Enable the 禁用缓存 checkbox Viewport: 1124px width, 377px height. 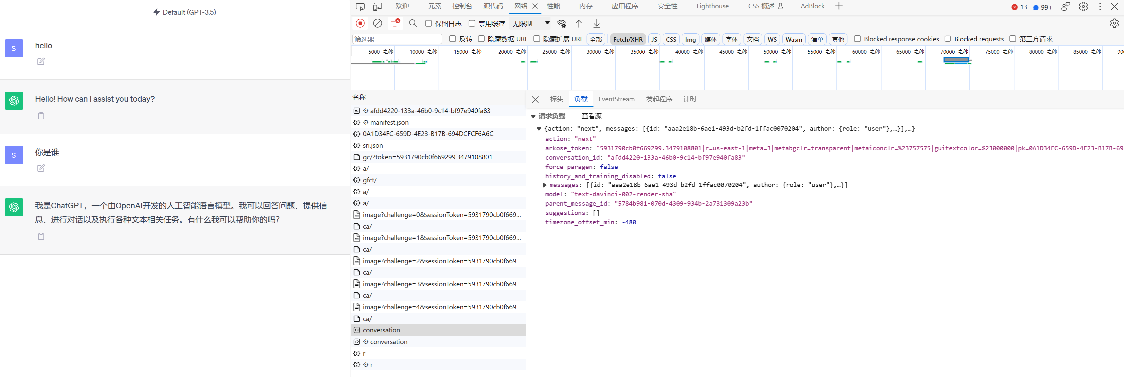point(472,23)
